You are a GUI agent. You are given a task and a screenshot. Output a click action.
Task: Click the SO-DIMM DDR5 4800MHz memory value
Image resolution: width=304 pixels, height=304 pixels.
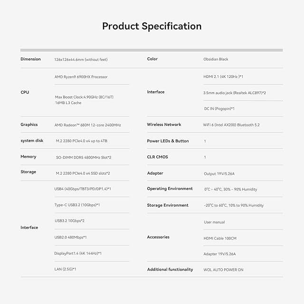tap(84, 157)
